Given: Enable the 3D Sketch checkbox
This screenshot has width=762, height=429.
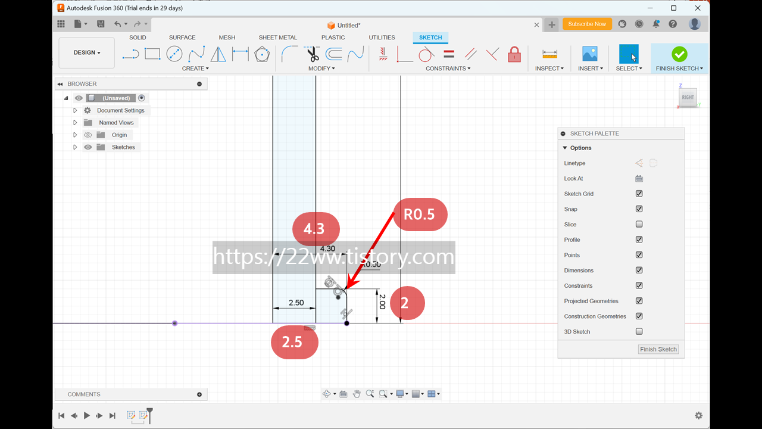Looking at the screenshot, I should 639,331.
